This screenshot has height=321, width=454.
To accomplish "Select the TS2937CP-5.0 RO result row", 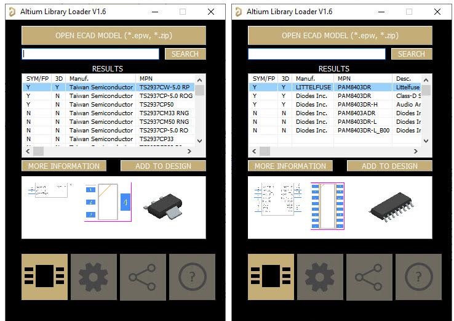I will click(x=108, y=131).
